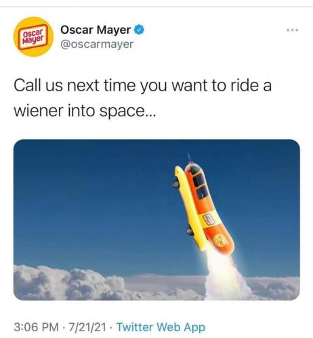Viewport: 313px width, 338px height.
Task: Open the Oscar Mayer profile avatar
Action: (x=33, y=37)
